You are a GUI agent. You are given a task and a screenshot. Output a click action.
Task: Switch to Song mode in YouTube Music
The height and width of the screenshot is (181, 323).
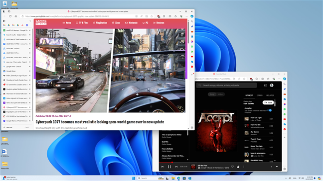tap(212, 94)
